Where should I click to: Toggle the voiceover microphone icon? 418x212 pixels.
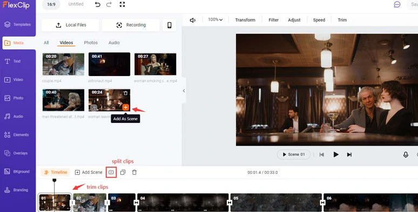tap(406, 154)
